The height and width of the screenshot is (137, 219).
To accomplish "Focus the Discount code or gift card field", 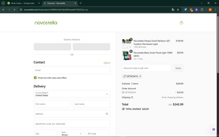I will pyautogui.click(x=146, y=68).
